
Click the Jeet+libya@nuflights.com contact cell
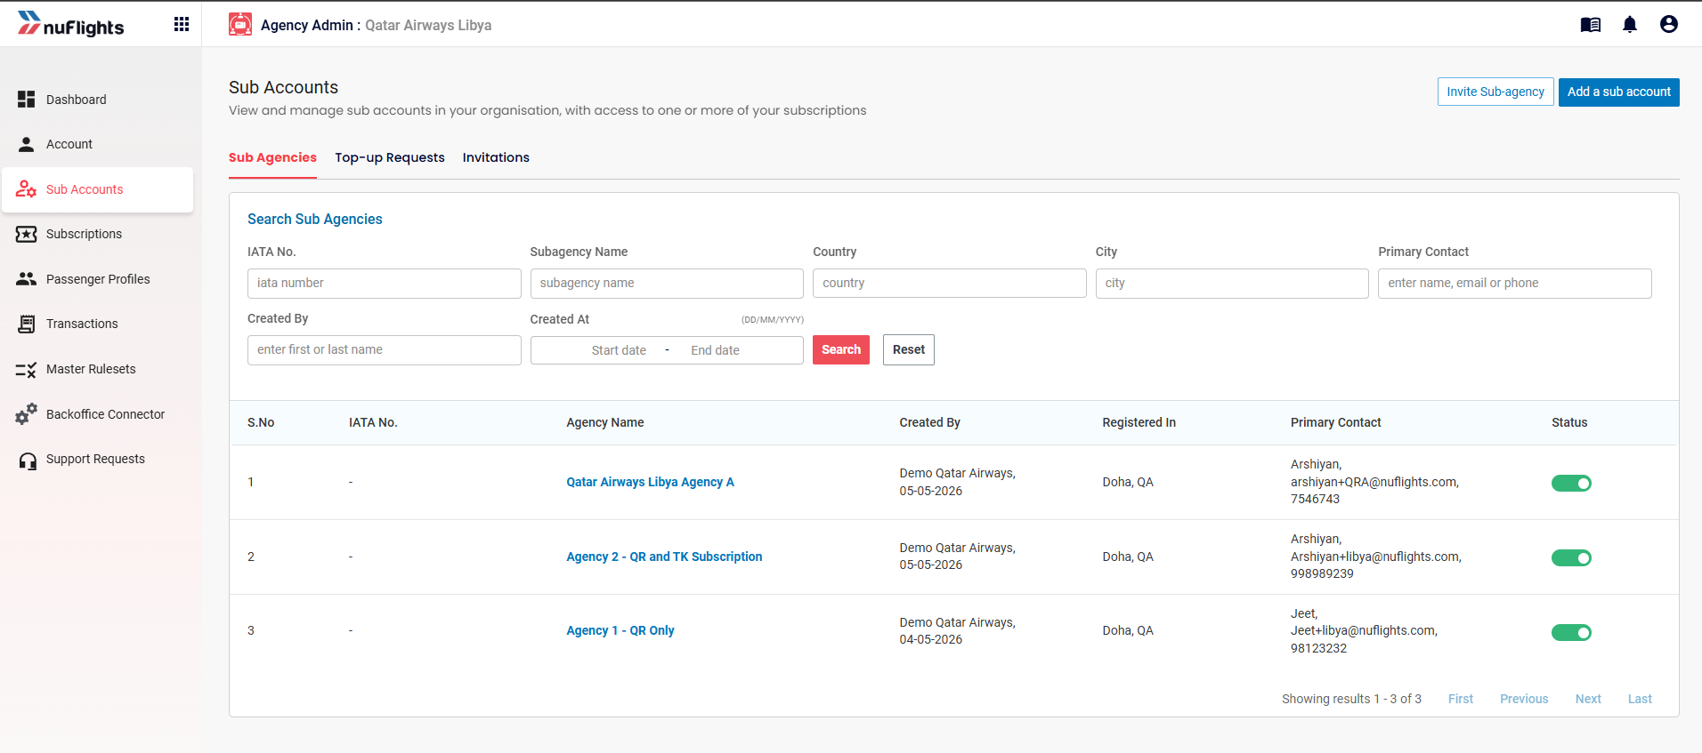(1364, 630)
